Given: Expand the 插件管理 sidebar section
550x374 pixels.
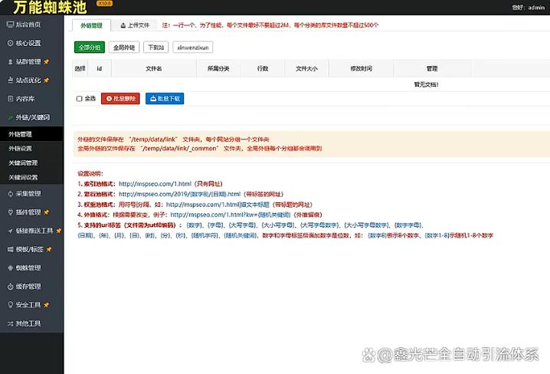Looking at the screenshot, I should 29,212.
